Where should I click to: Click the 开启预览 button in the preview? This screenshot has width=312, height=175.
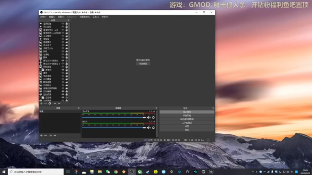[x=143, y=64]
